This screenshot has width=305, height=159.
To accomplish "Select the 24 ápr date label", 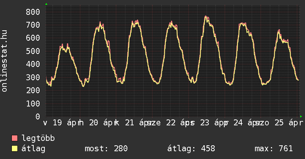I will pos(245,123).
